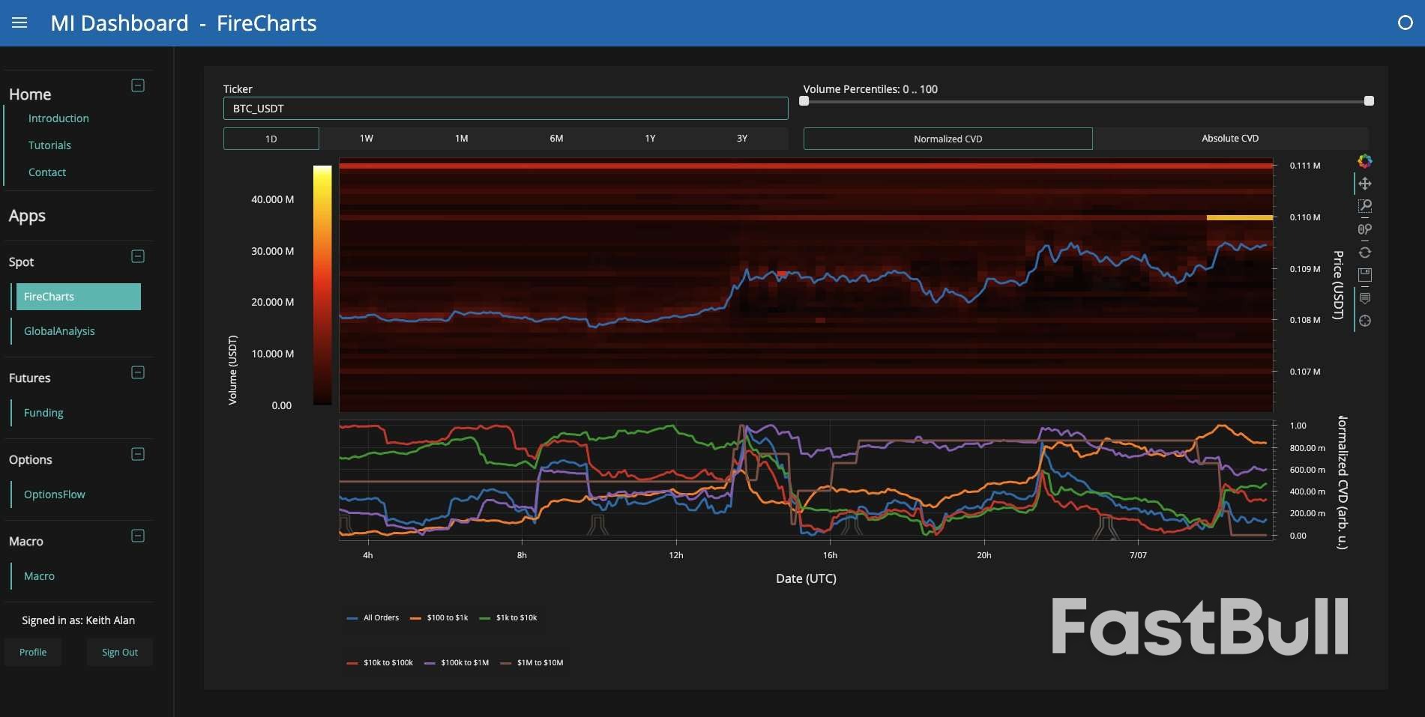Image resolution: width=1425 pixels, height=717 pixels.
Task: Collapse the Home sidebar section
Action: pos(138,85)
